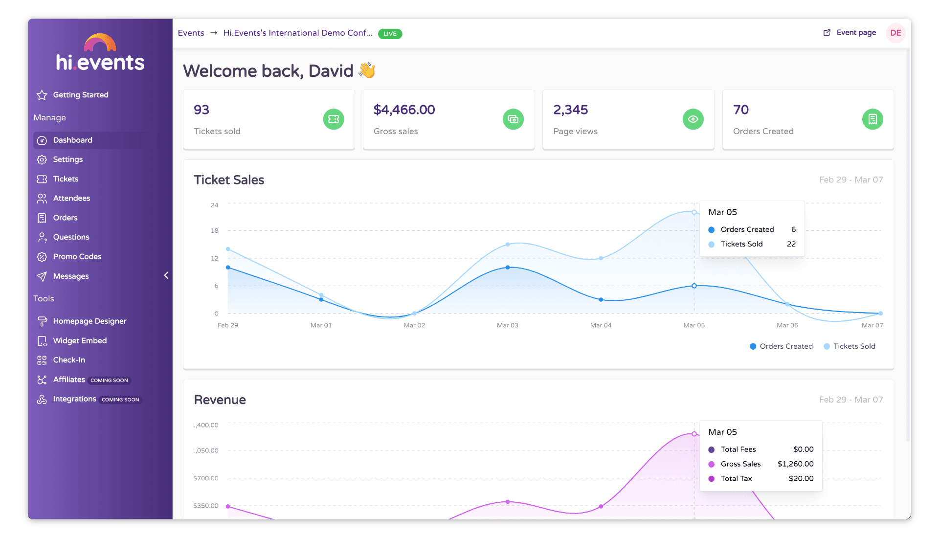Switch to the Settings section

(x=68, y=159)
